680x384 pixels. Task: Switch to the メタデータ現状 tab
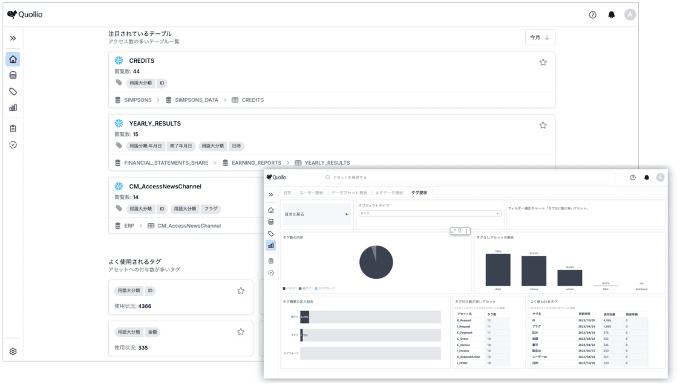[x=389, y=193]
